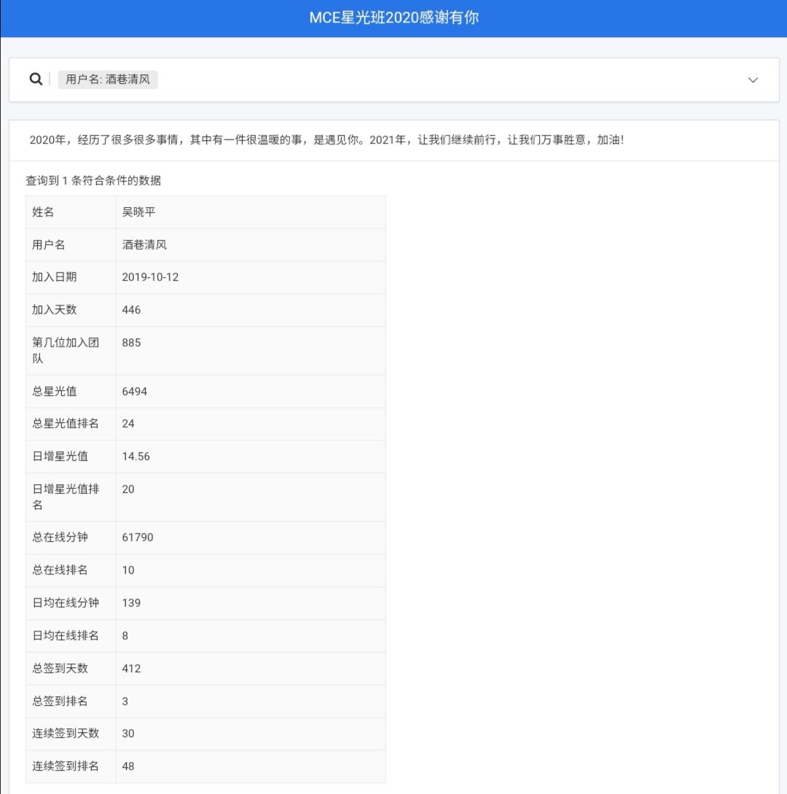Click the 总签到排名 label
The width and height of the screenshot is (787, 794).
pyautogui.click(x=60, y=701)
